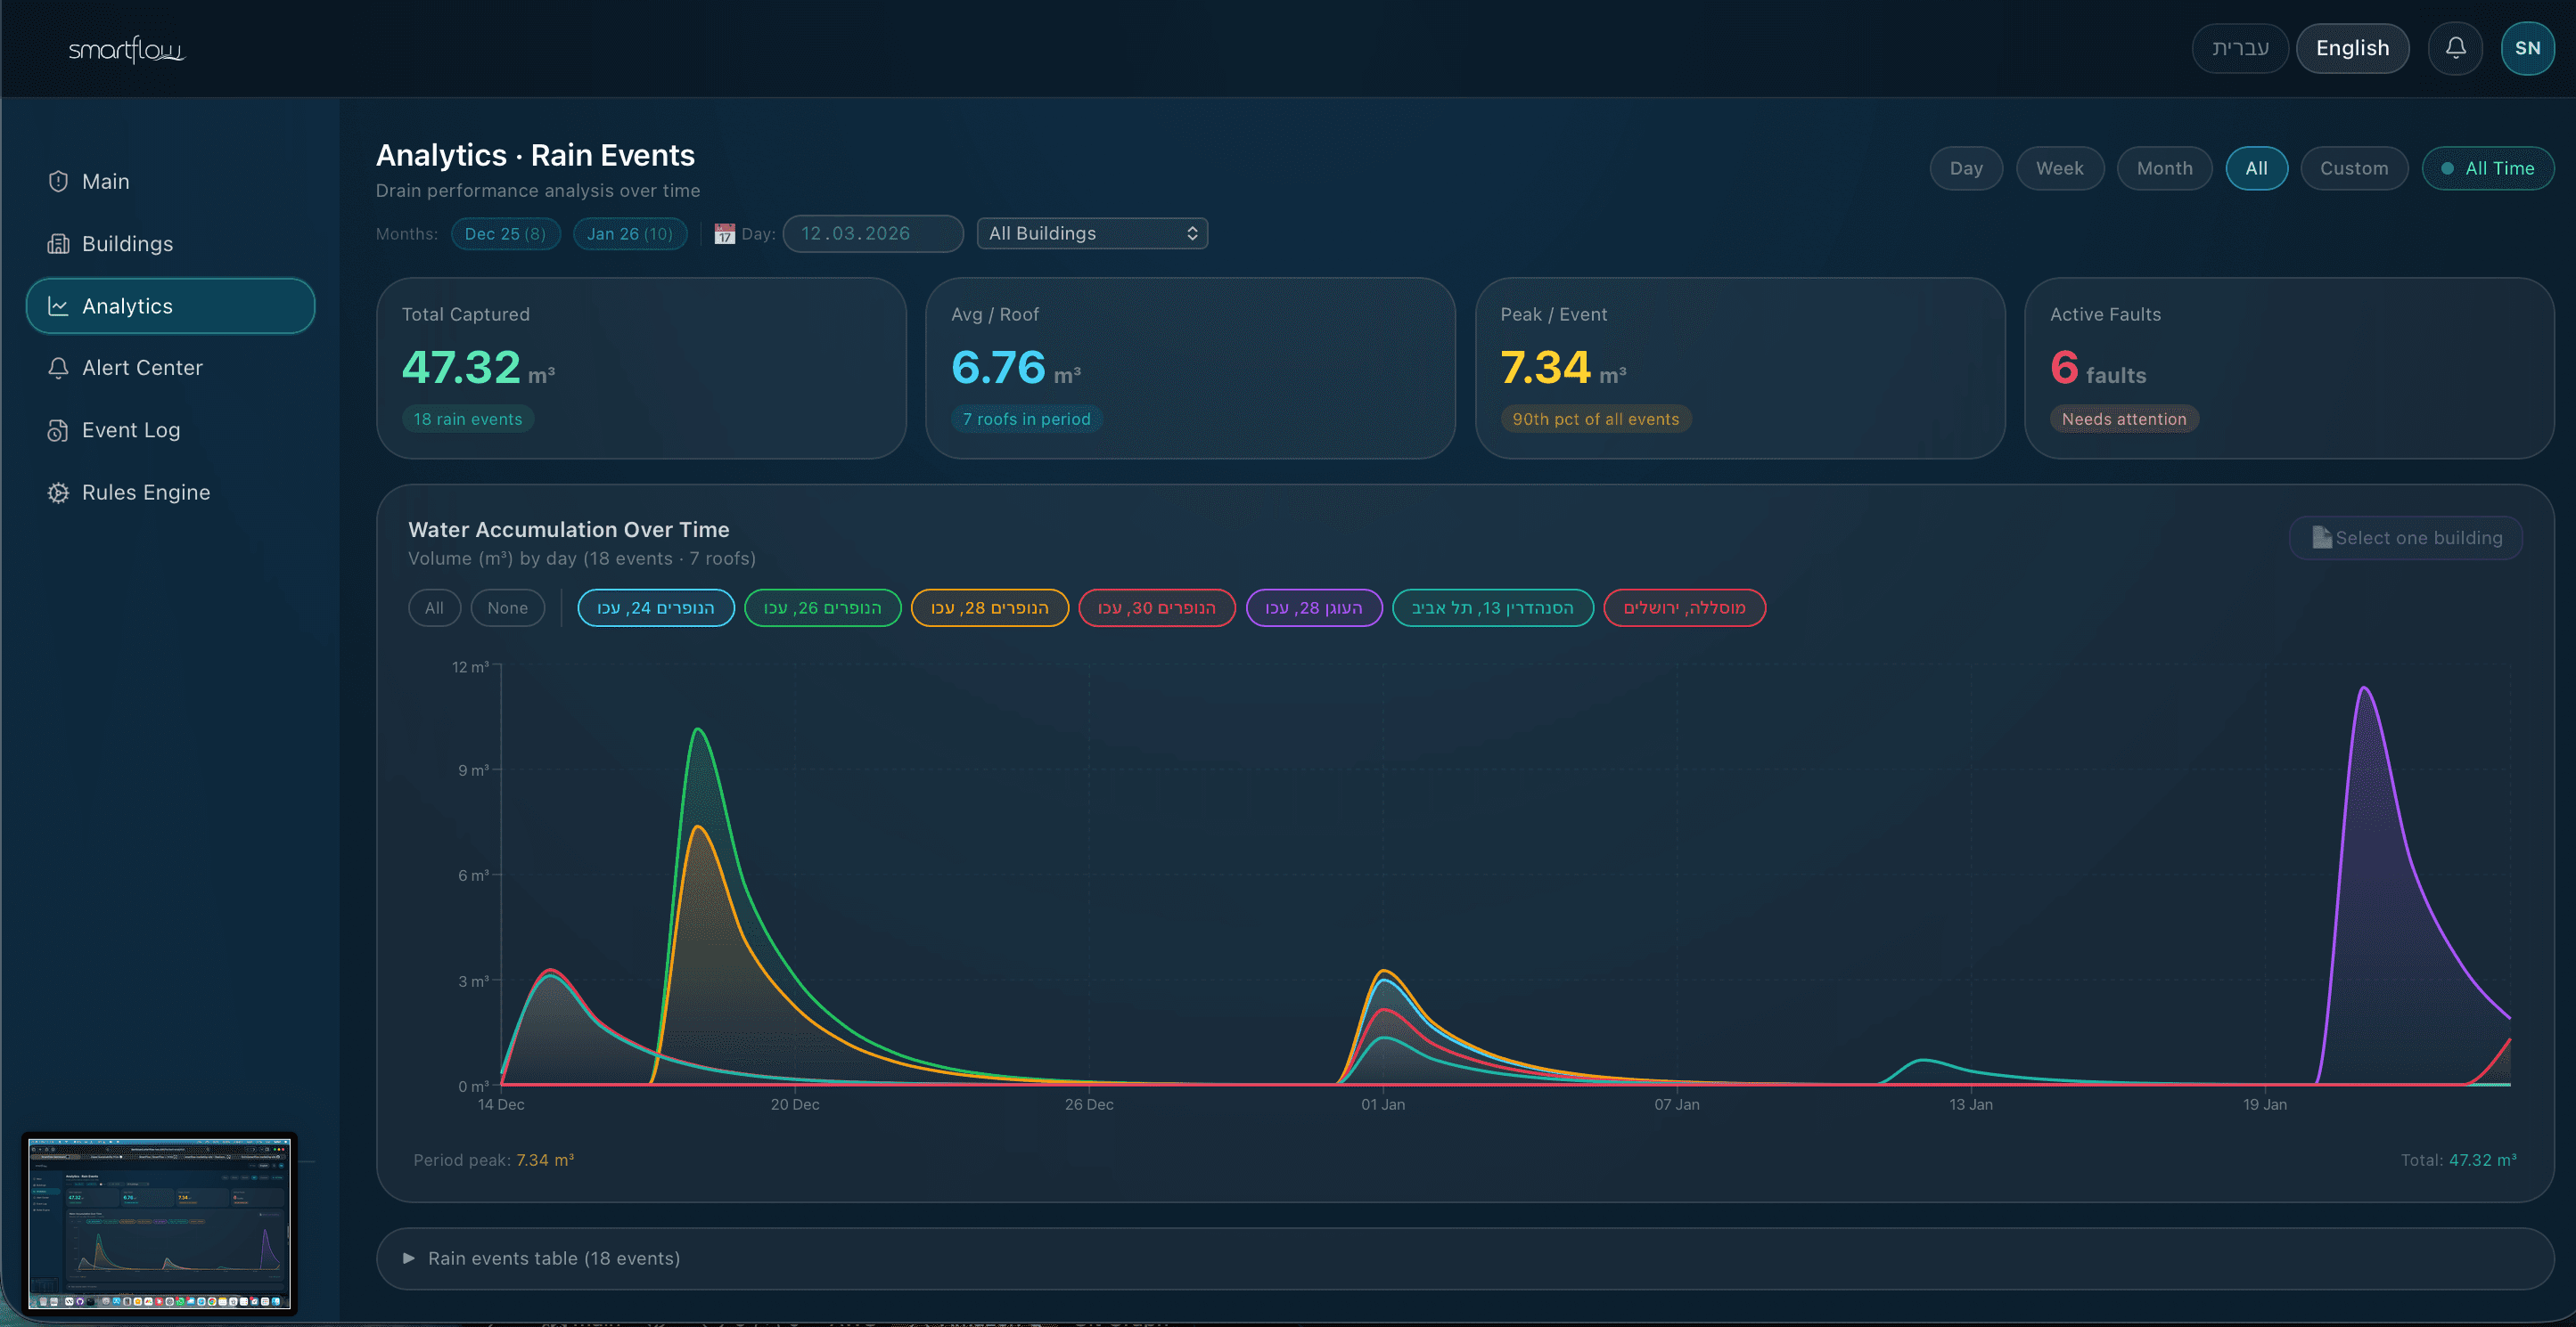
Task: Select the Buildings icon in sidebar
Action: [59, 243]
